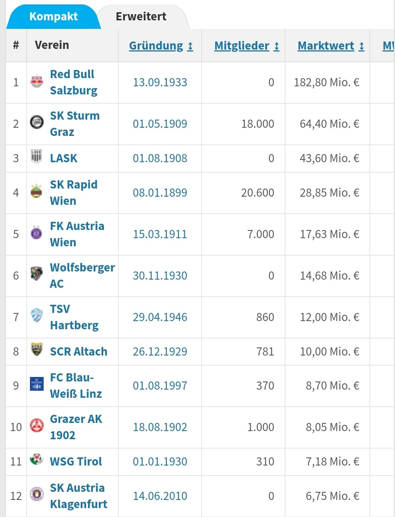Viewport: 395px width, 517px height.
Task: Click the LASK striped club crest
Action: (37, 157)
